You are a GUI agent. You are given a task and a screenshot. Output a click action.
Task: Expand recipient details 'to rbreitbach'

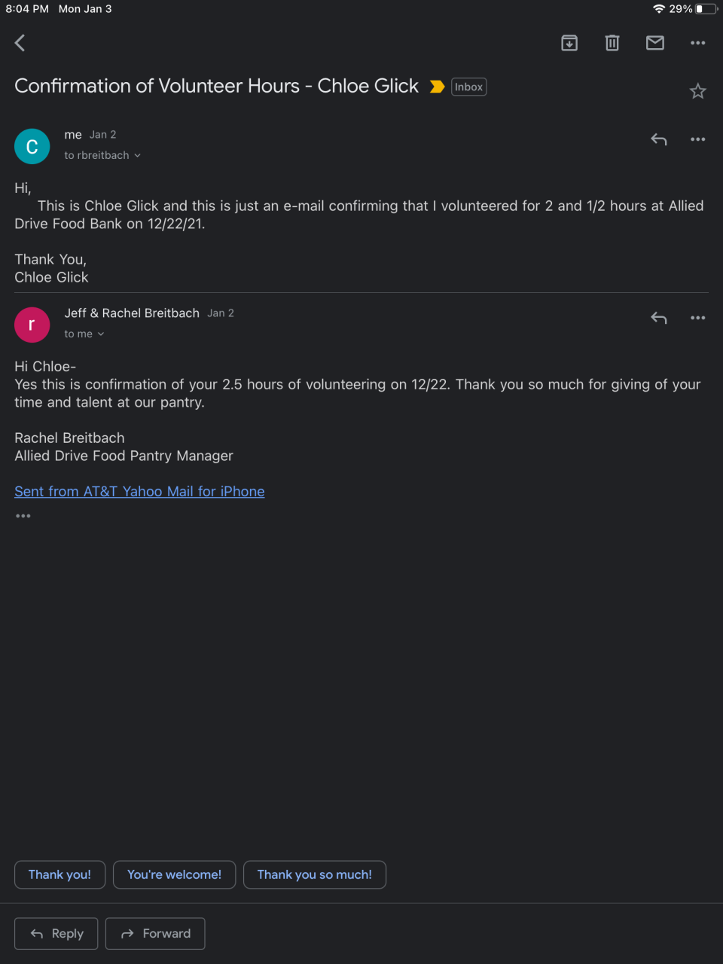click(102, 155)
